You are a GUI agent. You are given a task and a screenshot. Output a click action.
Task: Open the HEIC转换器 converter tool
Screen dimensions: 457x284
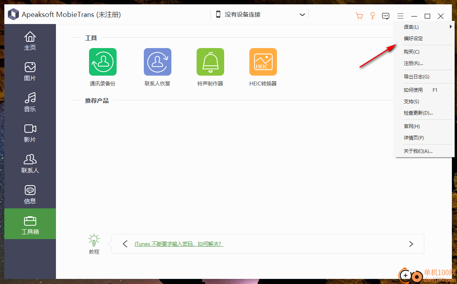click(x=263, y=62)
